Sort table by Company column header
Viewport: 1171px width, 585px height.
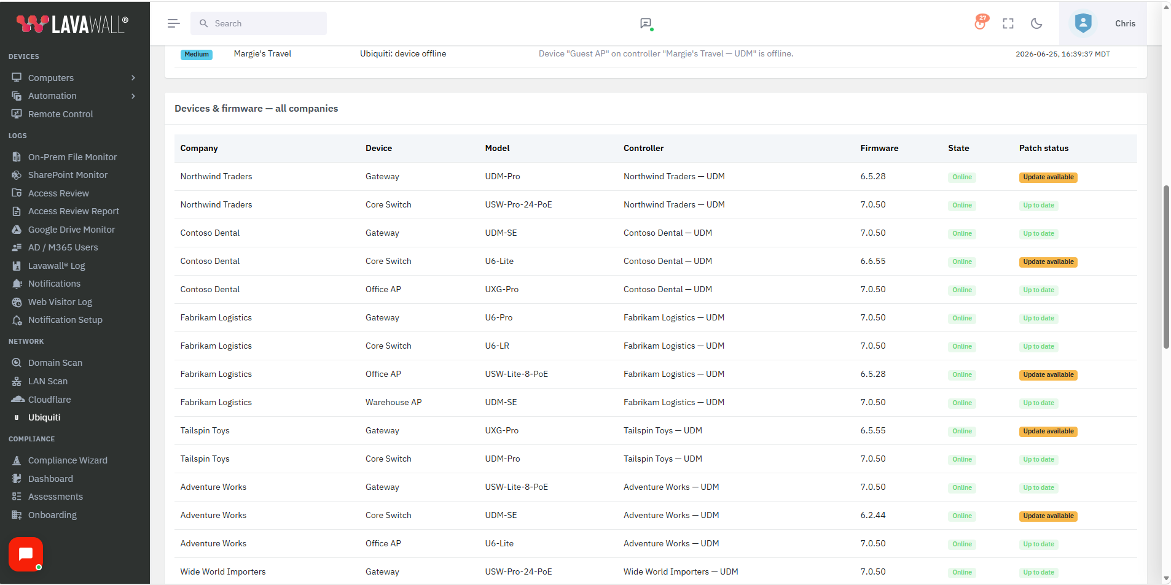point(199,148)
